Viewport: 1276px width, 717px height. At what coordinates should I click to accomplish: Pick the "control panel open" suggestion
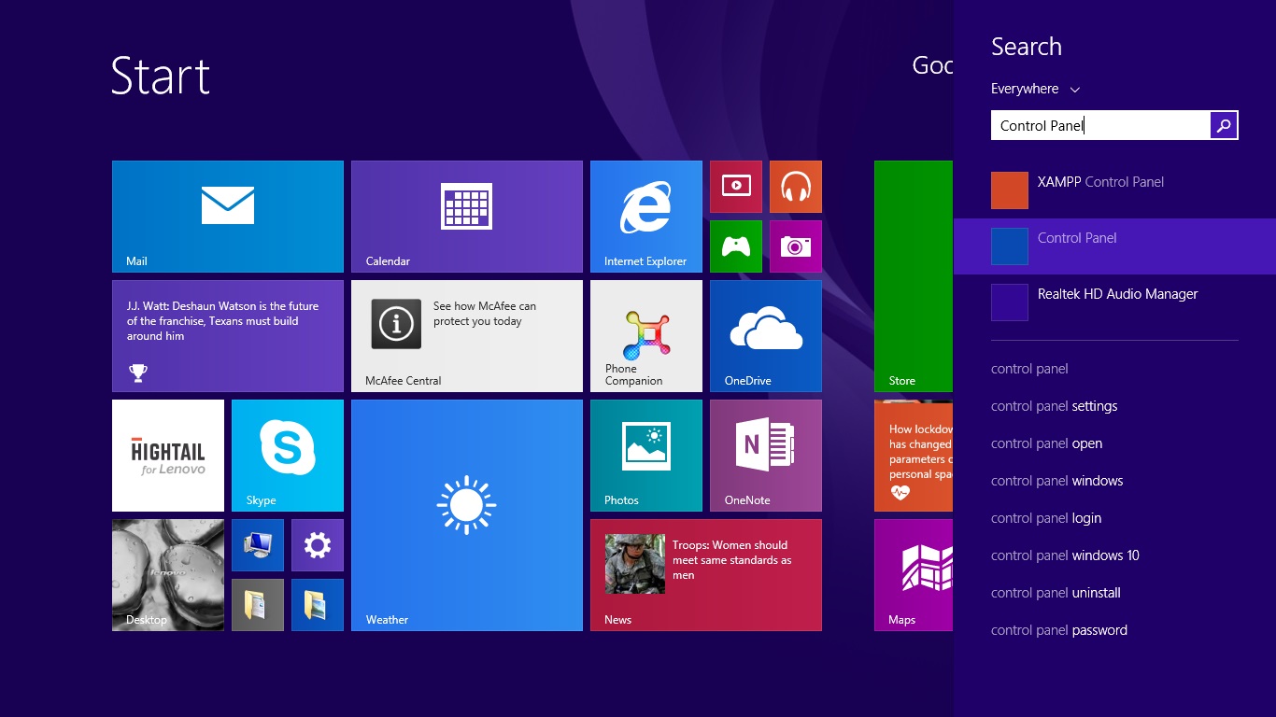[1047, 443]
